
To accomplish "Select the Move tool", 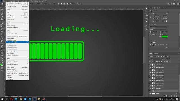I will 2,9.
